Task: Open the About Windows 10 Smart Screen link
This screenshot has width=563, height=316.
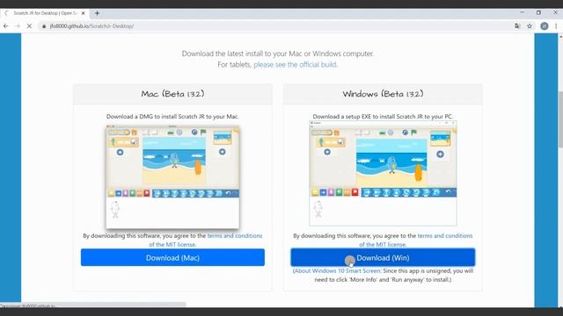Action: click(336, 271)
